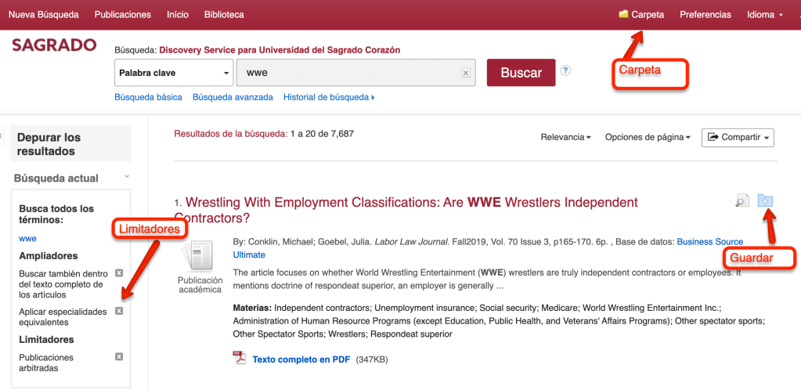801x390 pixels.
Task: Remove the full-text search expander filter
Action: coord(119,273)
